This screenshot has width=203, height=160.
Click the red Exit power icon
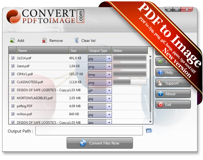pos(161,104)
